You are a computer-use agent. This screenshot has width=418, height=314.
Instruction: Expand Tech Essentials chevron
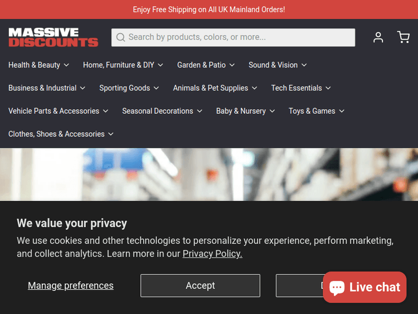click(328, 88)
